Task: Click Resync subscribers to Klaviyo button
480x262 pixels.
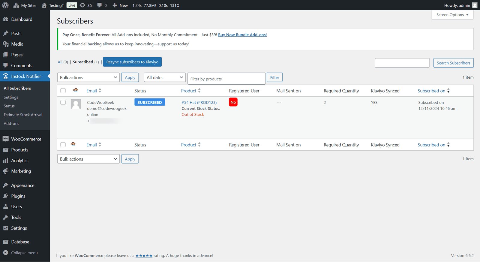Action: (132, 62)
